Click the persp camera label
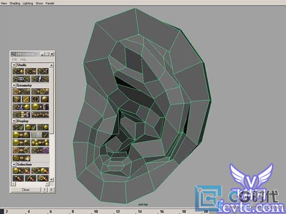Image resolution: width=286 pixels, height=214 pixels. pos(143,204)
